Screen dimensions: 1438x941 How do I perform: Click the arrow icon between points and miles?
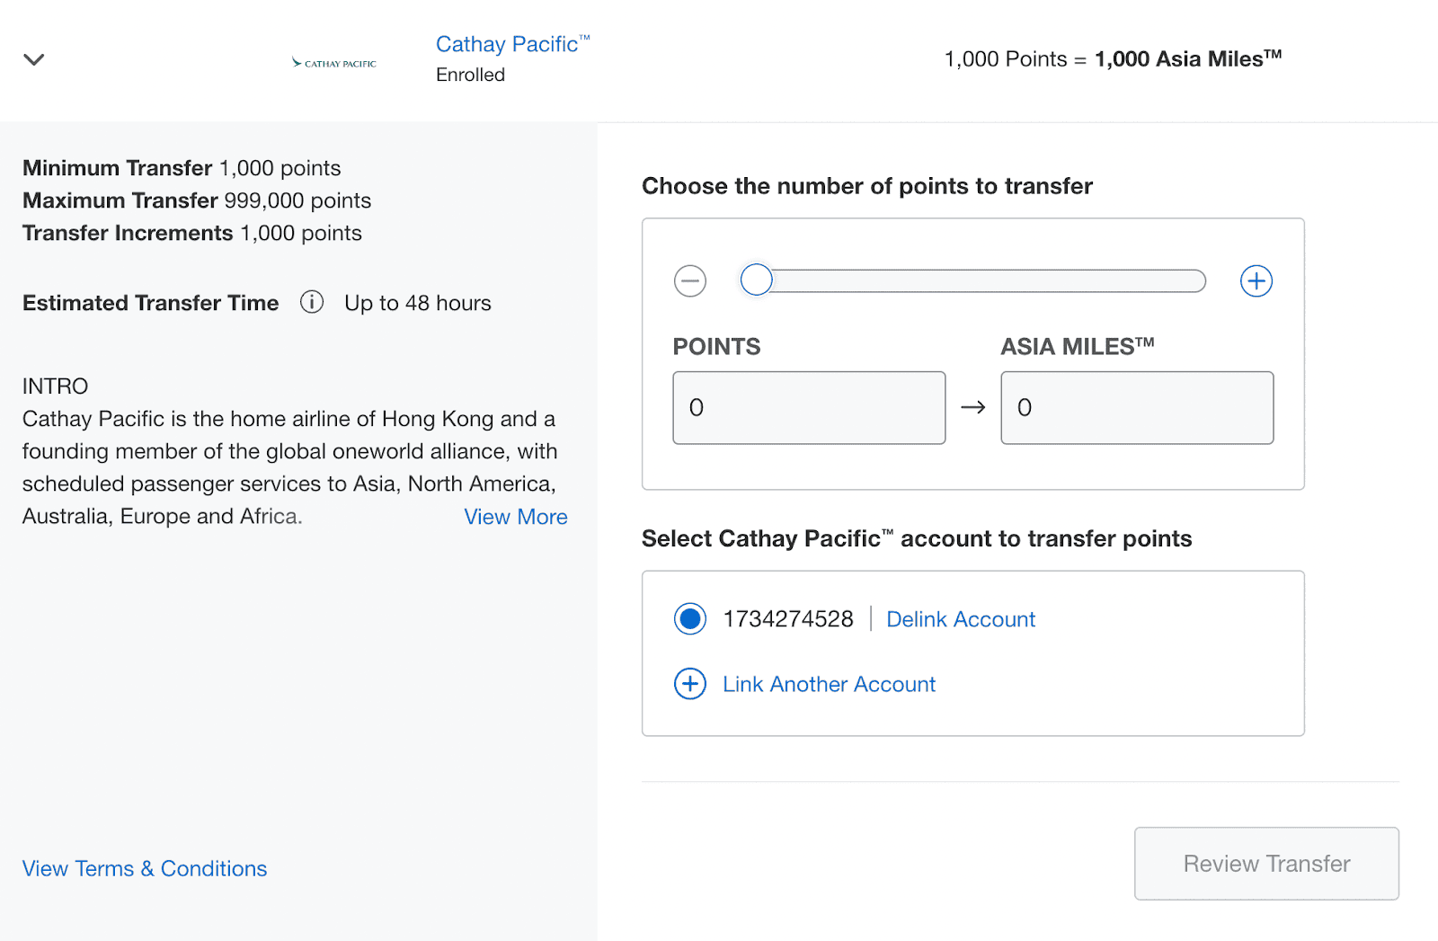click(x=973, y=408)
